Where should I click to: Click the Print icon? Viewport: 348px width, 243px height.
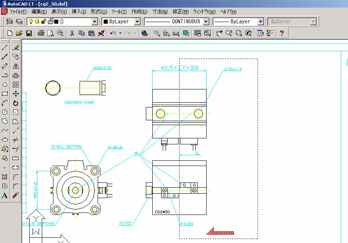tap(41, 33)
